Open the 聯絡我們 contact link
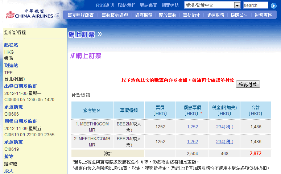The image size is (281, 174). pyautogui.click(x=127, y=5)
